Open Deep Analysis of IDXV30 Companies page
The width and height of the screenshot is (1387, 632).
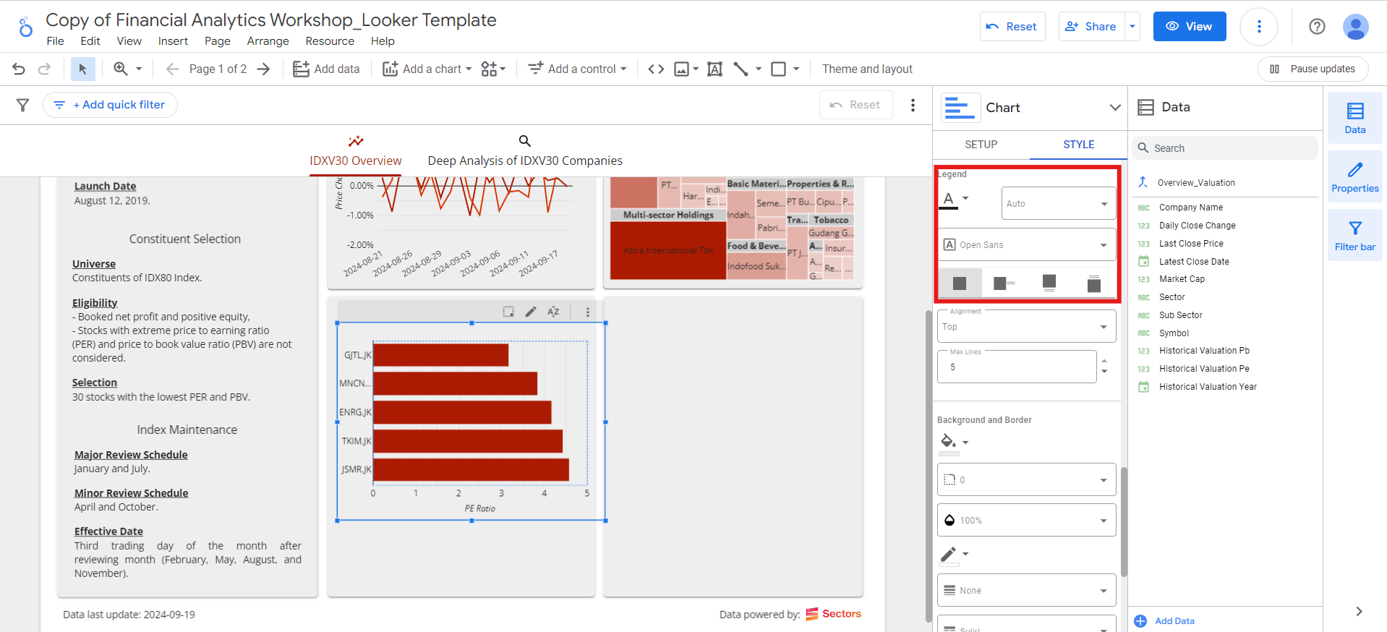(525, 152)
